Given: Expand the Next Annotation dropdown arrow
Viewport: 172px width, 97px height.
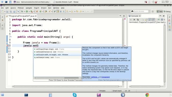Looking at the screenshot, I should pyautogui.click(x=70, y=11).
